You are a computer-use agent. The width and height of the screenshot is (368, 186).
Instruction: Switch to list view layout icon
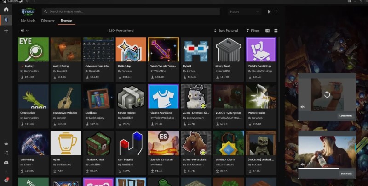pos(267,31)
